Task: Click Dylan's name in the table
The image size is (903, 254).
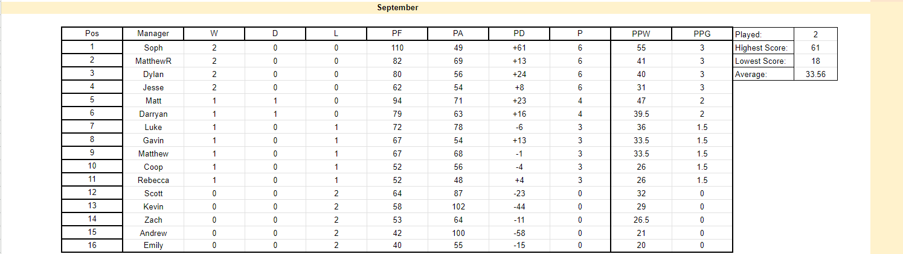Action: point(153,74)
